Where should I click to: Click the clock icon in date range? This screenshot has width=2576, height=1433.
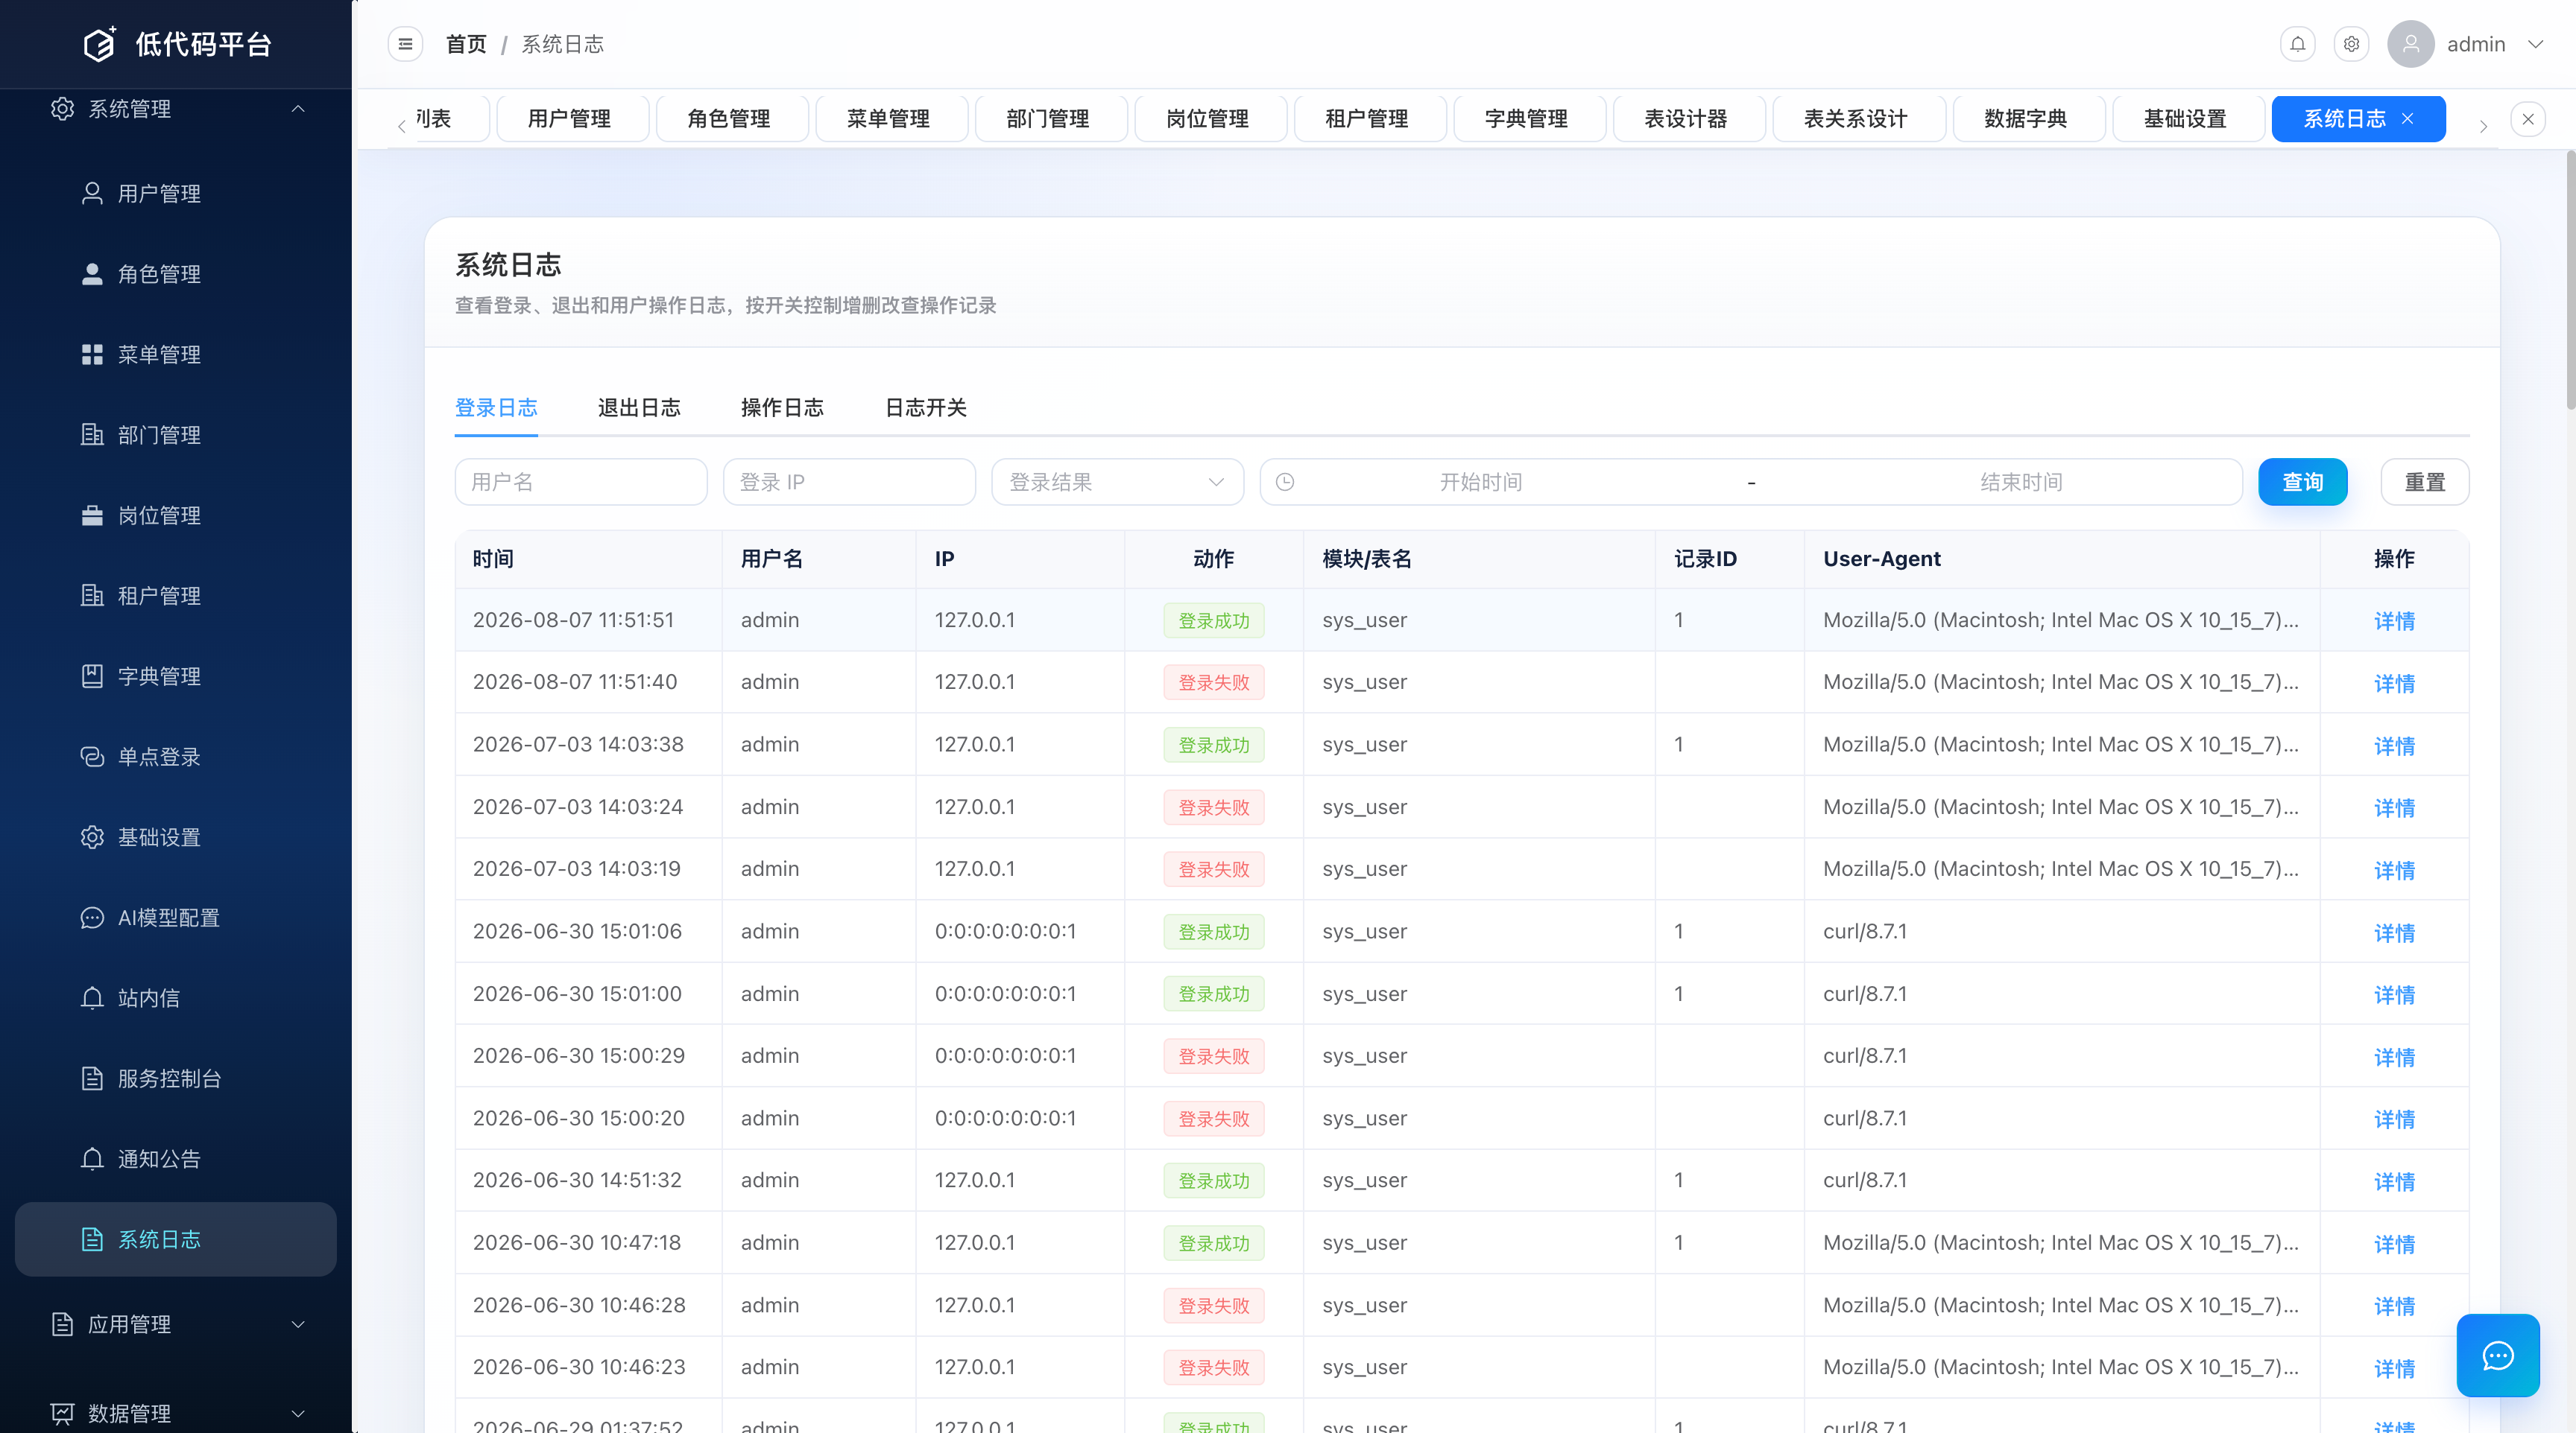[1285, 483]
